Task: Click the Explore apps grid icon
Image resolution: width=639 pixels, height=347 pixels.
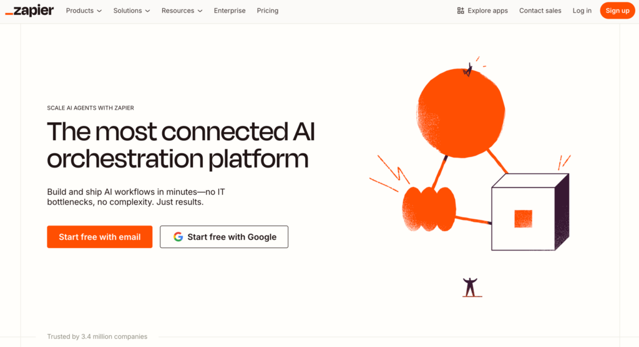Action: 461,11
